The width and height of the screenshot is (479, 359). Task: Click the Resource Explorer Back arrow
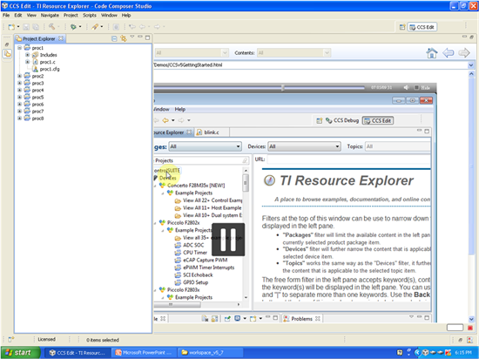click(449, 53)
